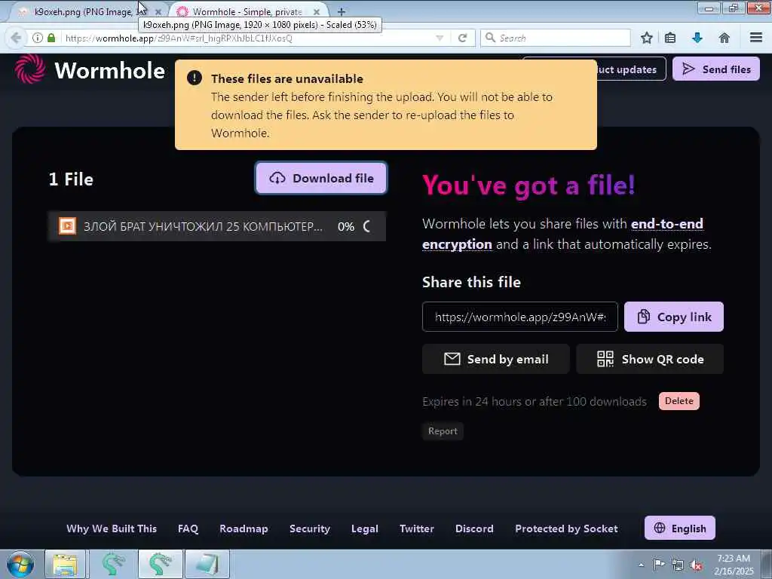This screenshot has width=772, height=579.
Task: Click the site information icon
Action: [x=38, y=38]
